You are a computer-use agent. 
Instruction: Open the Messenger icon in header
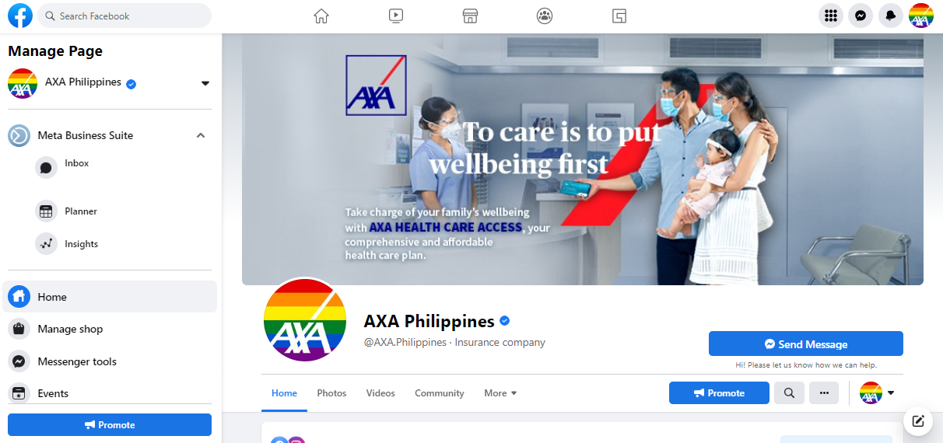(x=861, y=16)
